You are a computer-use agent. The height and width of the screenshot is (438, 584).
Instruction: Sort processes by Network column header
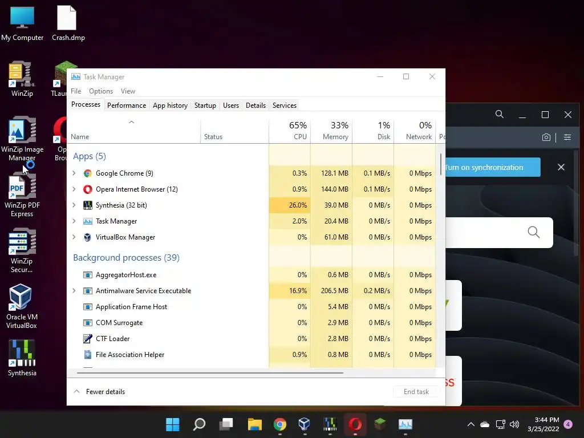click(x=415, y=131)
